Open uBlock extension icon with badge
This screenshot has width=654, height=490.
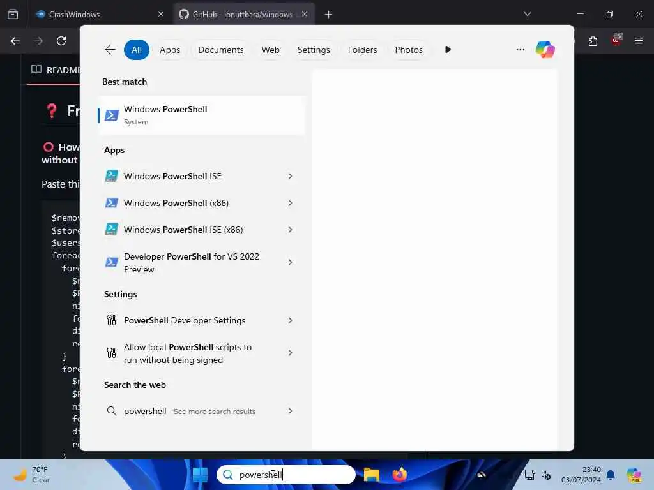tap(616, 40)
